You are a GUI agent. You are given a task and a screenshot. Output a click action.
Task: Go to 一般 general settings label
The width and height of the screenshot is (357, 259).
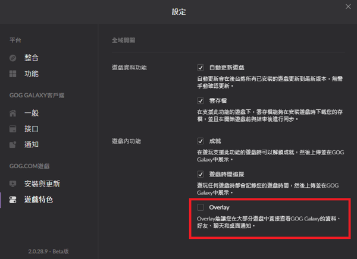(x=32, y=113)
